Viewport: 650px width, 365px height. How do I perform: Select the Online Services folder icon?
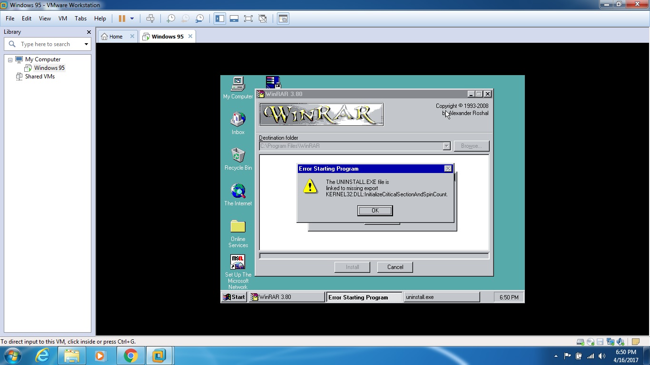(238, 233)
